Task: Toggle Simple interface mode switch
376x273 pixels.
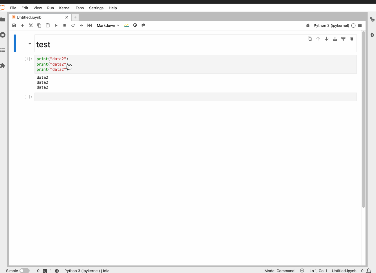Action: tap(25, 271)
